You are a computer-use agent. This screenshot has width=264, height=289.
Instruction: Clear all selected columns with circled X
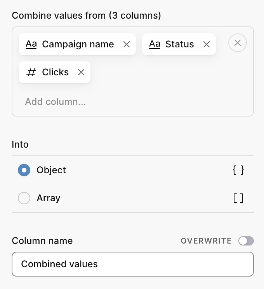238,43
